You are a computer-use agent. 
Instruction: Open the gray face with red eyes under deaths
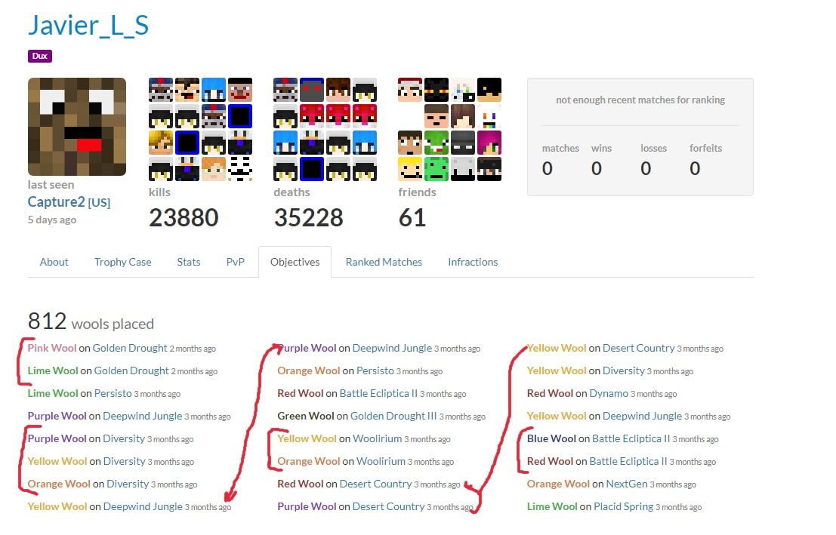coord(312,90)
